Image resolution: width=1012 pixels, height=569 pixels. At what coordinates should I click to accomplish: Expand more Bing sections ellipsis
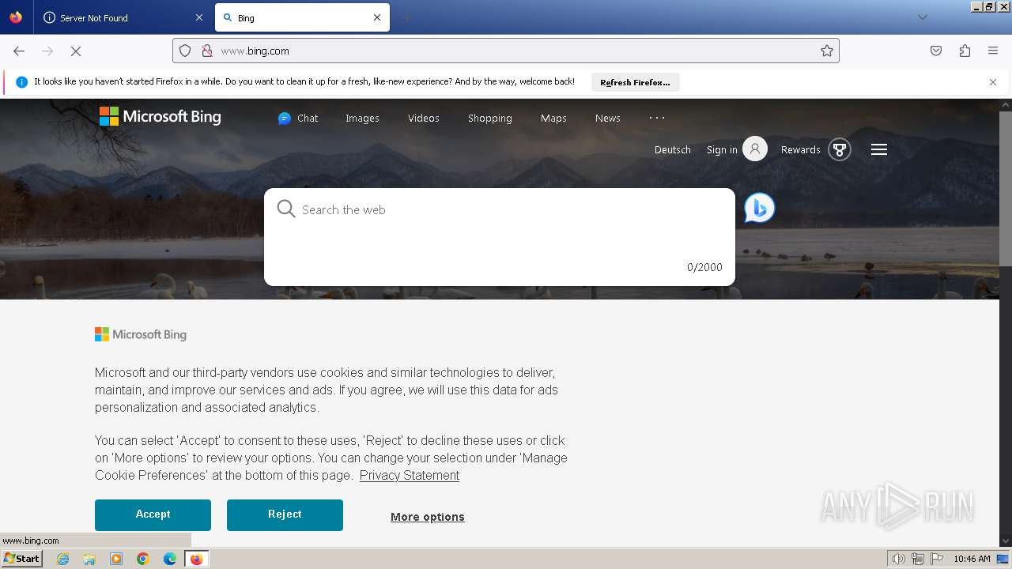(x=657, y=118)
